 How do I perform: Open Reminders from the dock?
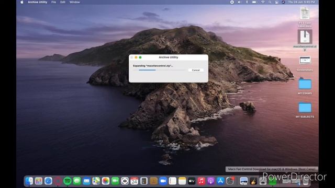(x=172, y=181)
